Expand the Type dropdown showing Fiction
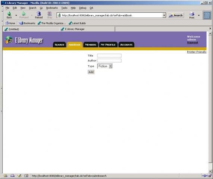This screenshot has width=213, height=179. point(105,66)
